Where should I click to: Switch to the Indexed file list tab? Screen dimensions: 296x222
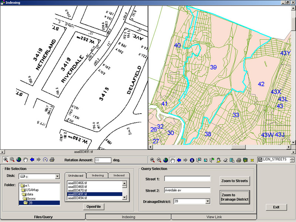119,175
